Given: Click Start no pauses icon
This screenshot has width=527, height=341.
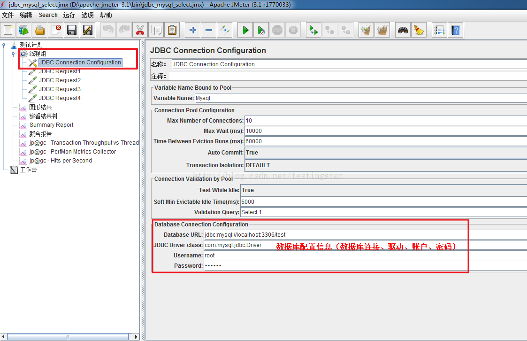Looking at the screenshot, I should tap(261, 30).
